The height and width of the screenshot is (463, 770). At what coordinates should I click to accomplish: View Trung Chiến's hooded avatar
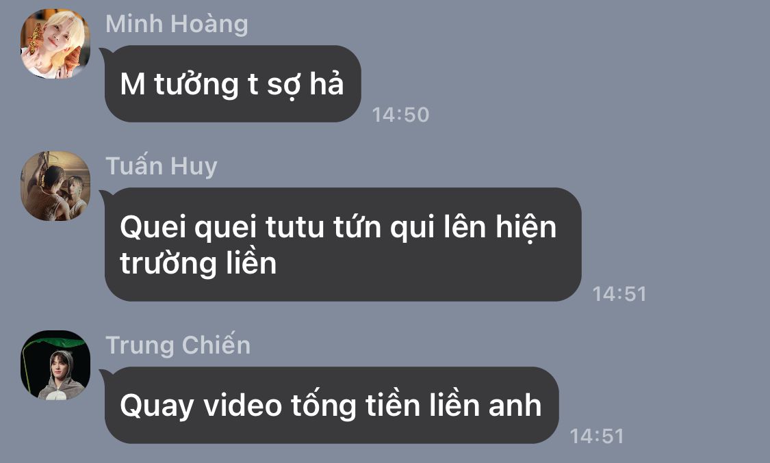coord(55,365)
